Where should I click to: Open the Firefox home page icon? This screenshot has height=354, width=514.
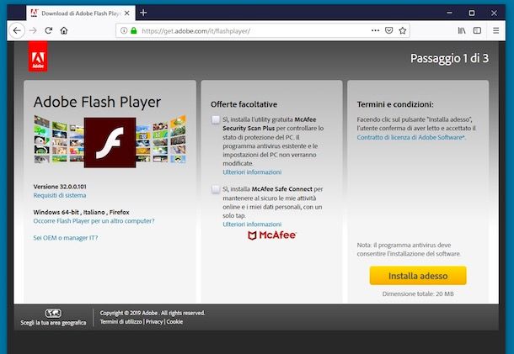(x=64, y=30)
